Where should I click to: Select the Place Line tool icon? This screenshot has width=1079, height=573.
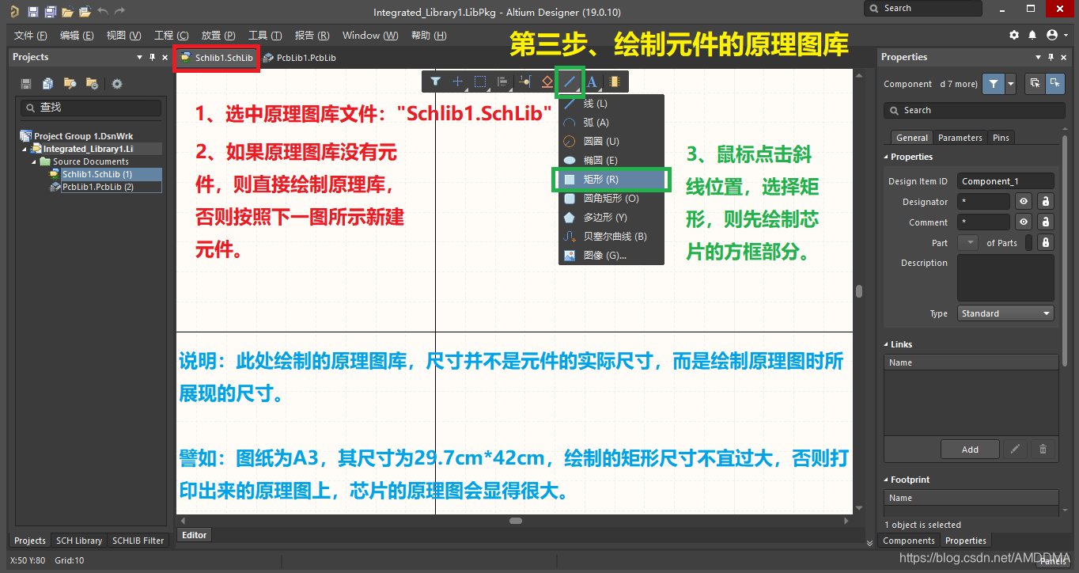coord(570,82)
